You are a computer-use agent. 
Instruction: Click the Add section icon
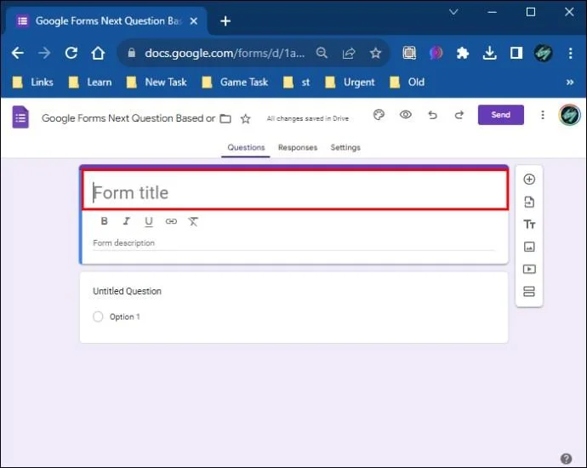[529, 291]
